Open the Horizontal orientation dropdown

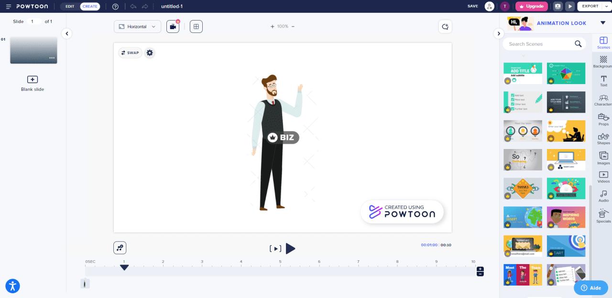click(137, 26)
